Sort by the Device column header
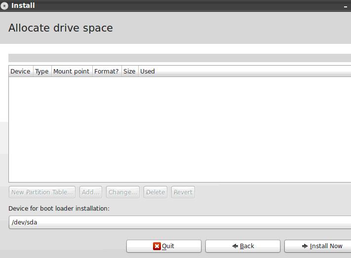The width and height of the screenshot is (351, 258). (x=20, y=71)
